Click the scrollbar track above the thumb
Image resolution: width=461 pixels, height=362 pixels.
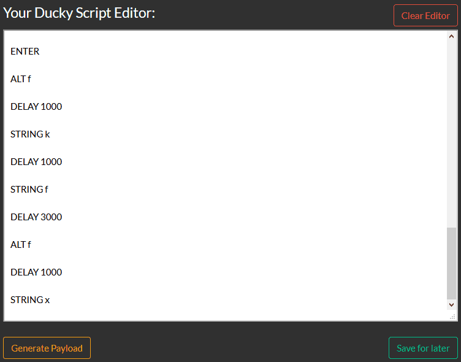click(x=451, y=134)
